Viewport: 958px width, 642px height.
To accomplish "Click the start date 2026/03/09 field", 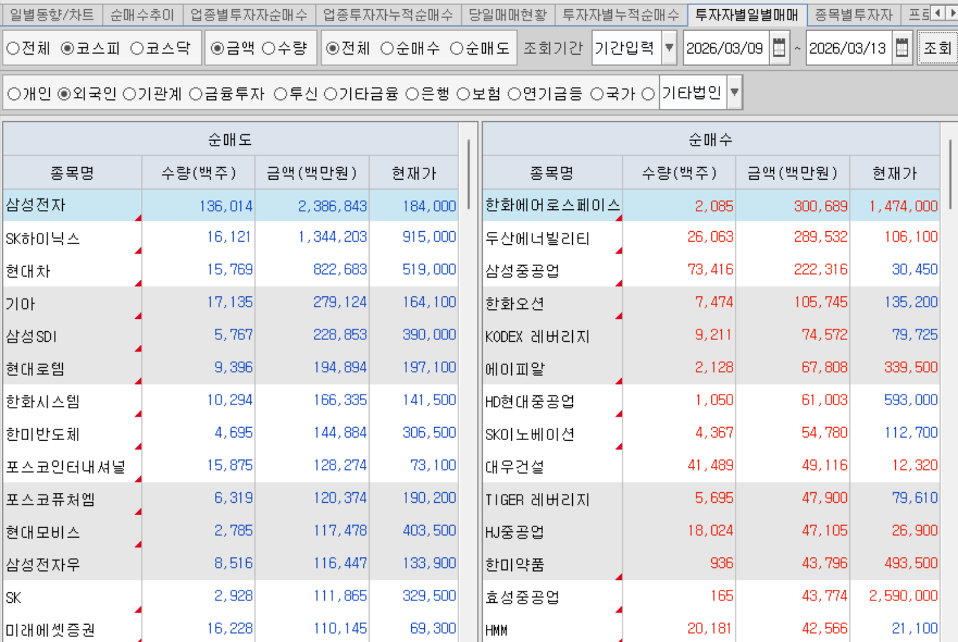I will point(725,48).
